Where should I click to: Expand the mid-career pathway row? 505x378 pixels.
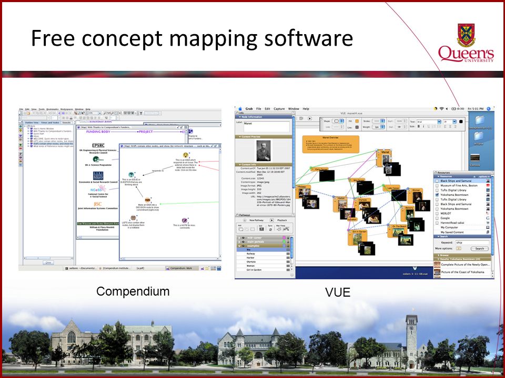(239, 238)
